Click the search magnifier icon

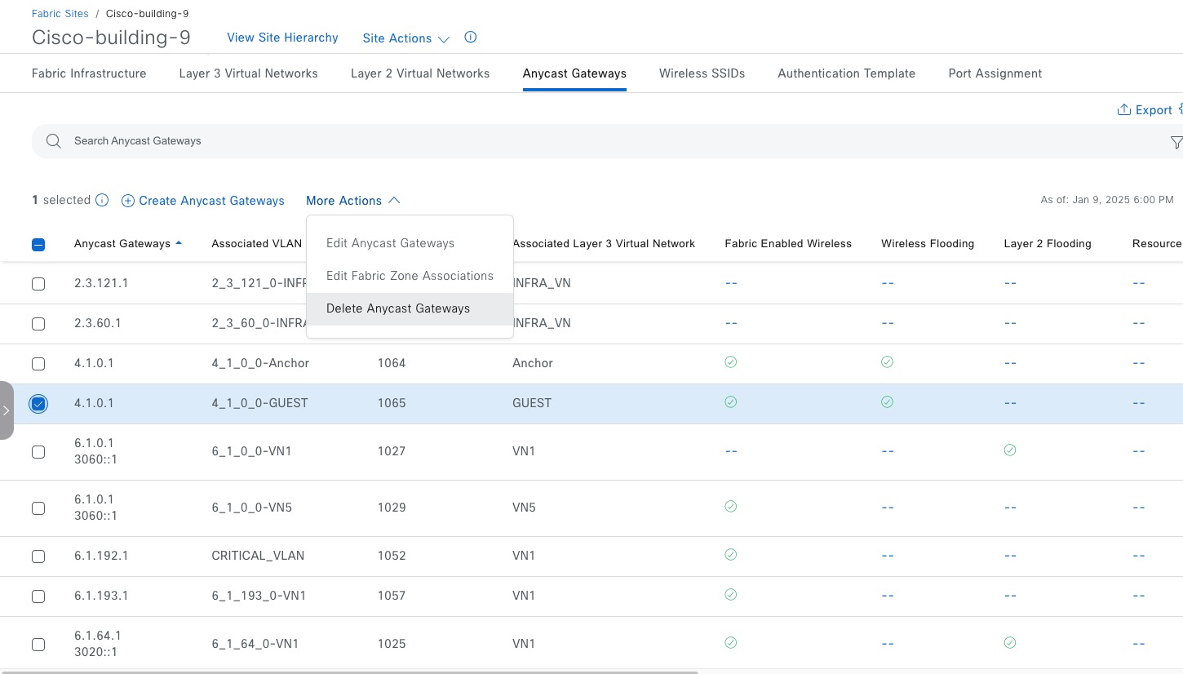54,141
